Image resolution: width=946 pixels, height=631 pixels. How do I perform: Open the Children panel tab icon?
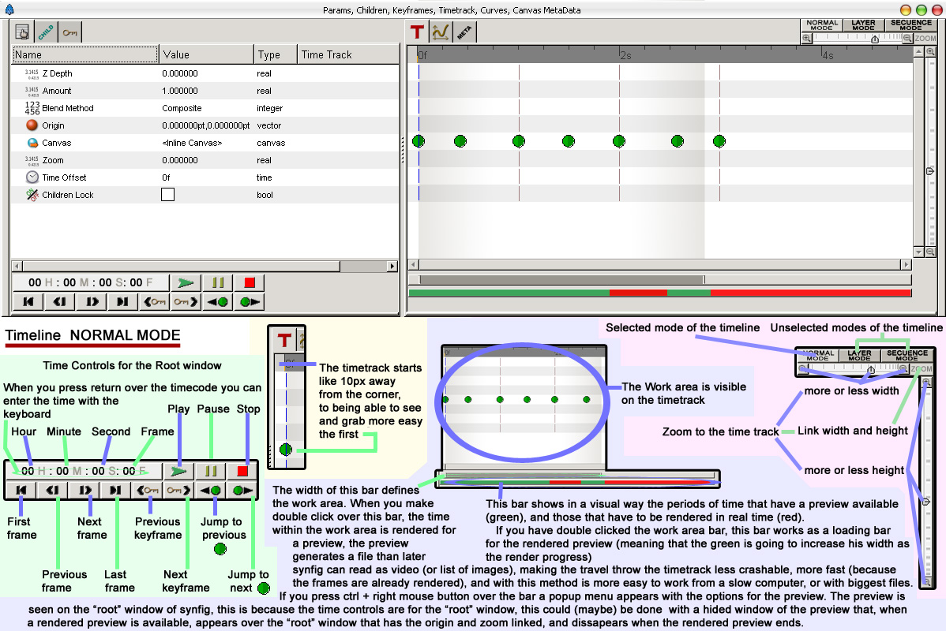[46, 32]
